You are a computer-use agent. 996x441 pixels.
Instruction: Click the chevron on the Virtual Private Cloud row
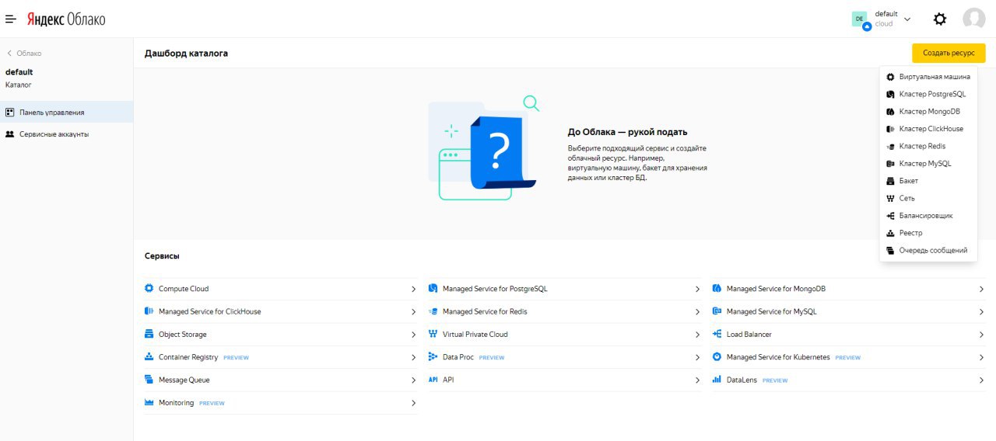coord(697,335)
